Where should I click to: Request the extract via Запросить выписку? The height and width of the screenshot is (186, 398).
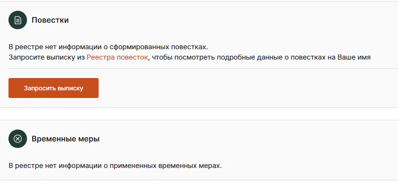coord(54,88)
